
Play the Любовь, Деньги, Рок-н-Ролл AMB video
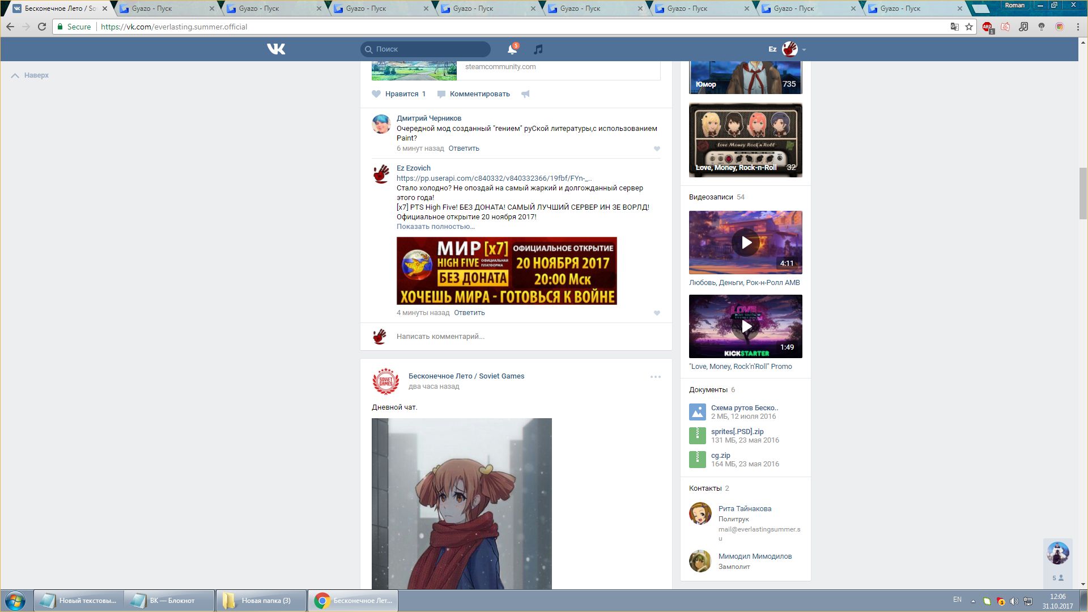[745, 243]
